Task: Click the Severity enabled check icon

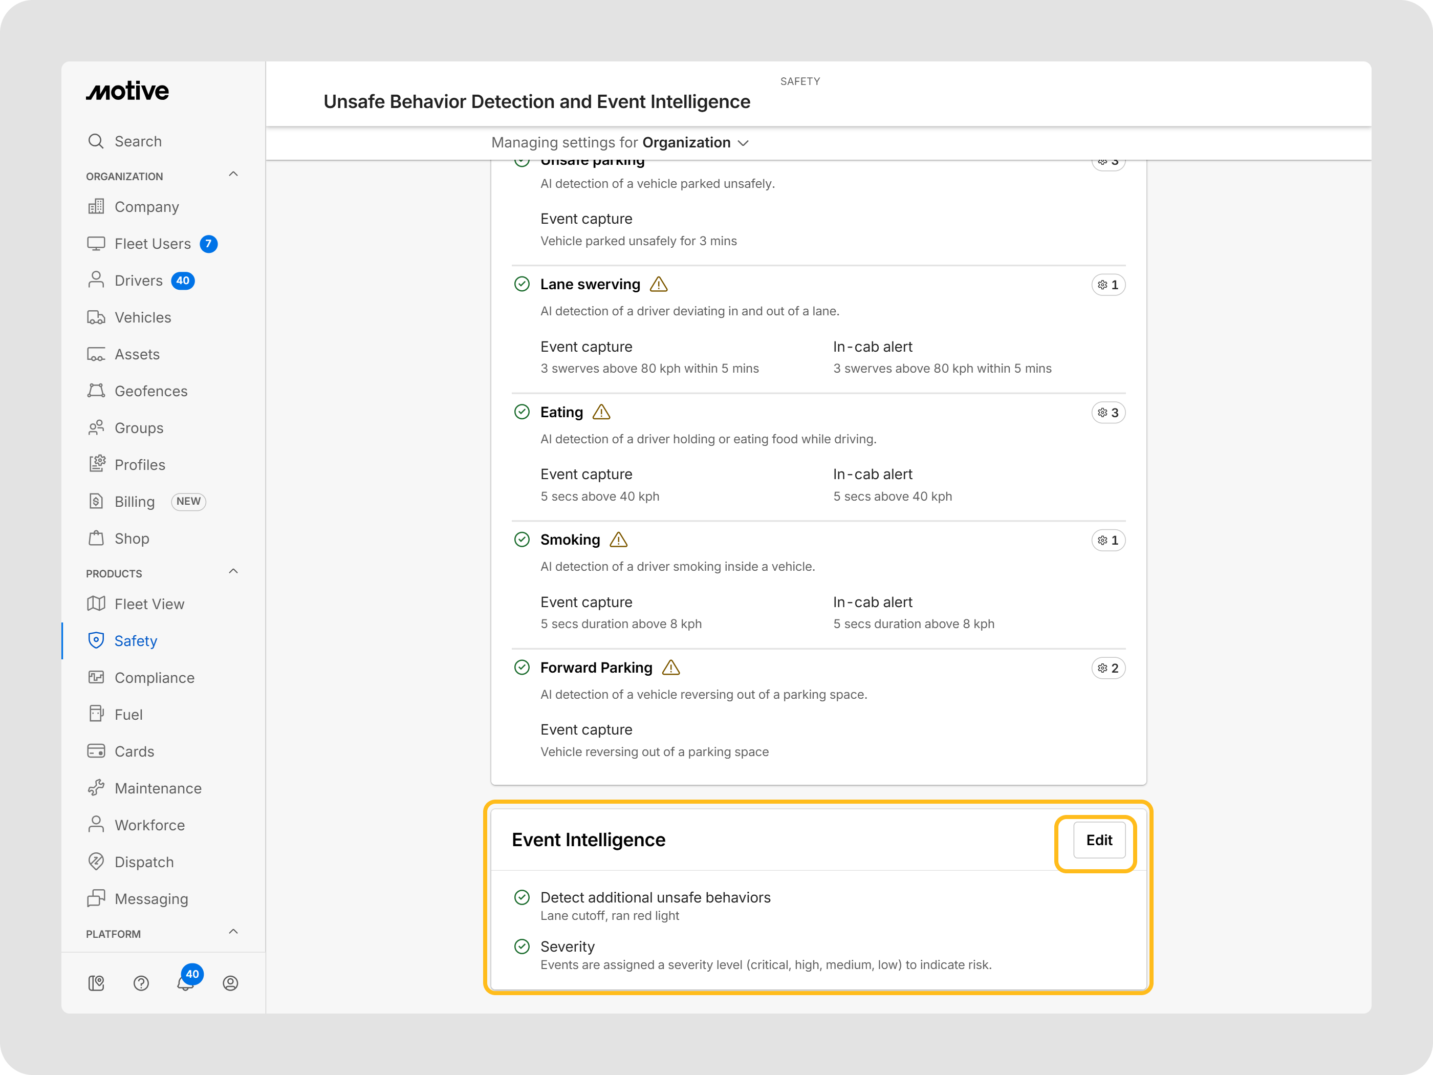Action: point(522,947)
